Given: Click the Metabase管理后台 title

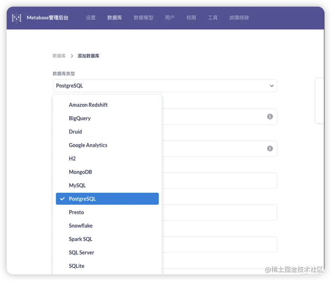Looking at the screenshot, I should coord(47,17).
